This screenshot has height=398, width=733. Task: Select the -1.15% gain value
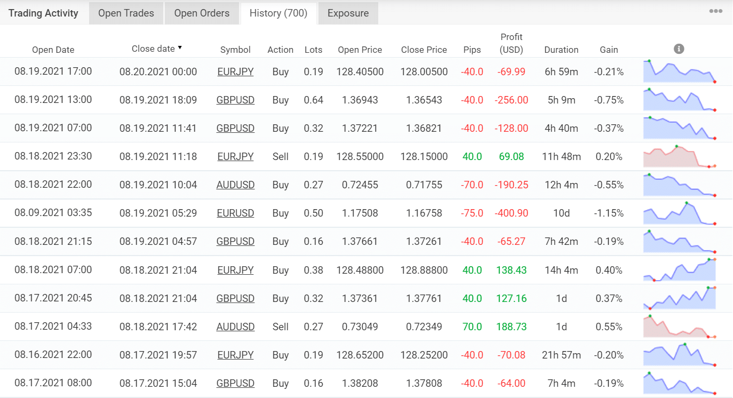point(609,213)
